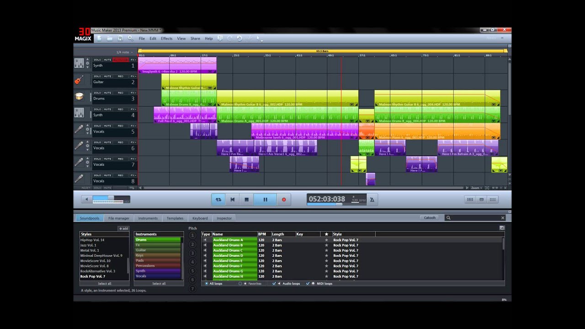Click the context help question-mark icon
Image resolution: width=585 pixels, height=329 pixels.
click(220, 38)
